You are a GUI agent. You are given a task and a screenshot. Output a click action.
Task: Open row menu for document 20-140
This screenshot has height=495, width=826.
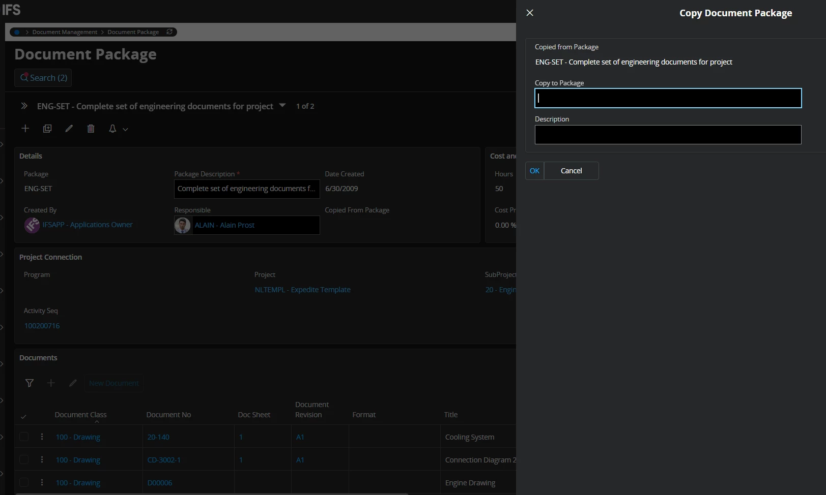(42, 437)
